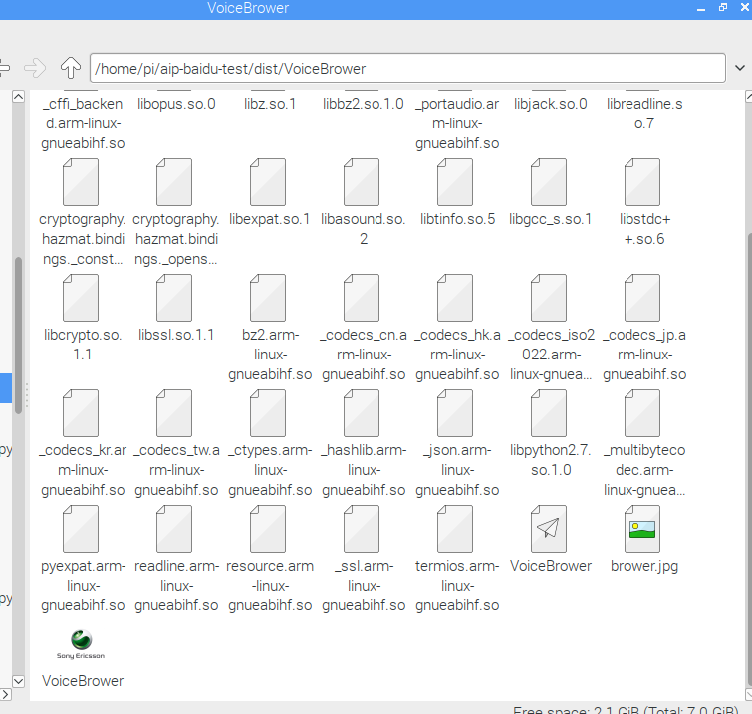Image resolution: width=752 pixels, height=714 pixels.
Task: Select the cryptography.hazmat.bindings._opens file icon
Action: click(x=174, y=182)
